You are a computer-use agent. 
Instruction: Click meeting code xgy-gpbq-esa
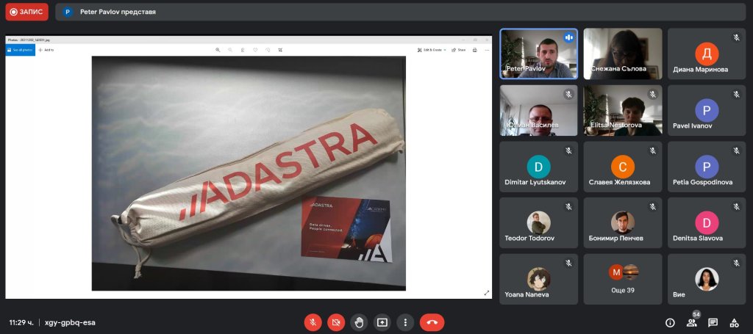[x=70, y=322]
